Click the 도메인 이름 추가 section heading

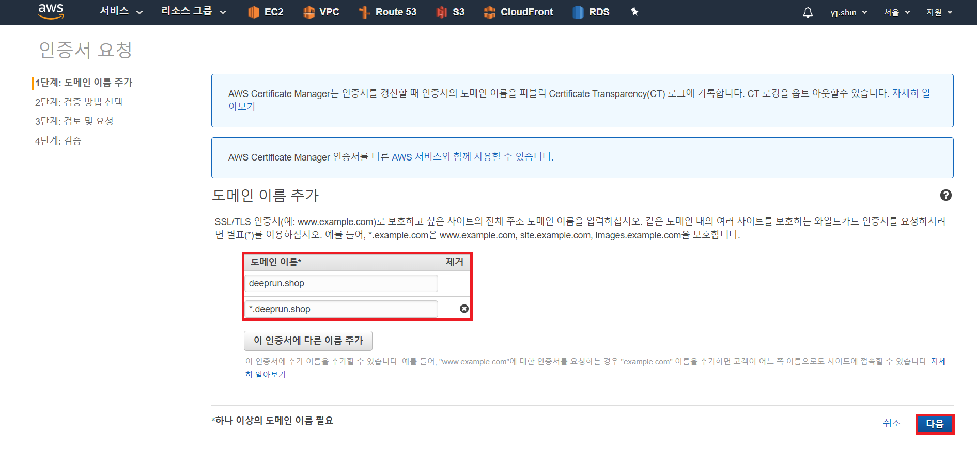(x=266, y=196)
